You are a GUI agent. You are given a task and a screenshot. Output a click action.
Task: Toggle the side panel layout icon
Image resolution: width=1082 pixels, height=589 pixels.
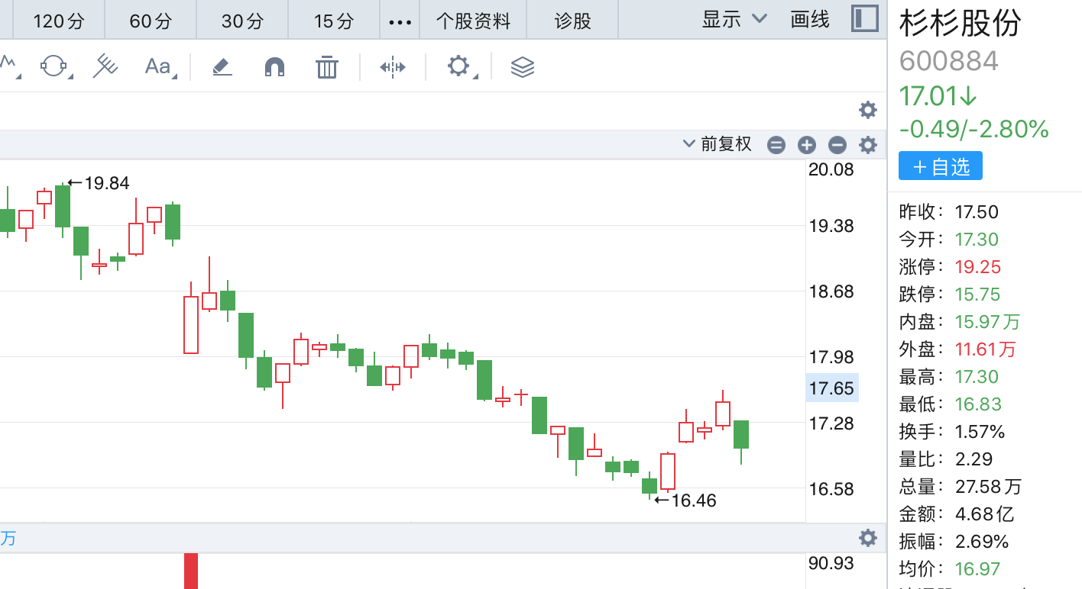pyautogui.click(x=864, y=20)
